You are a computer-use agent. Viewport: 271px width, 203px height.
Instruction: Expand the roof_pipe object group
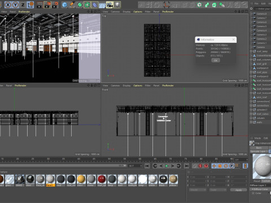251,72
